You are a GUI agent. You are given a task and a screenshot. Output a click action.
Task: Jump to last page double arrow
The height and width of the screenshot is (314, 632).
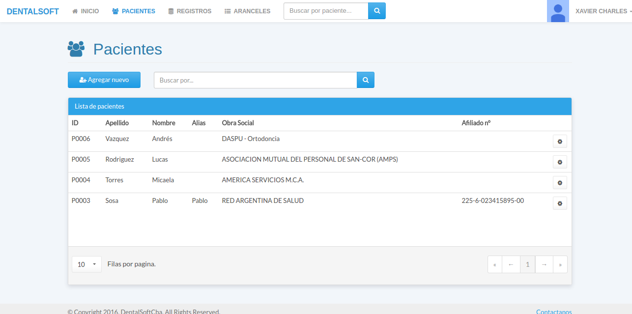coord(560,264)
